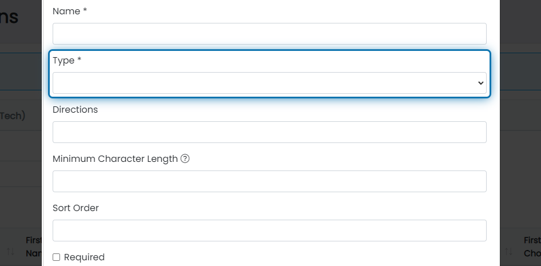The image size is (541, 266).
Task: Click the Sort Order field label
Action: point(75,208)
